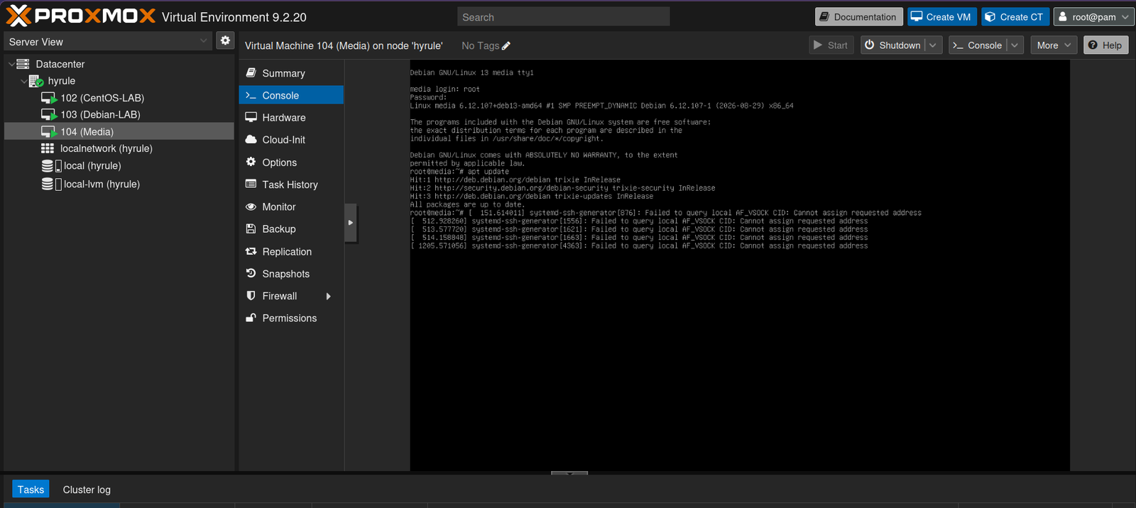Click the localnetwork grid icon
The height and width of the screenshot is (508, 1136).
48,148
